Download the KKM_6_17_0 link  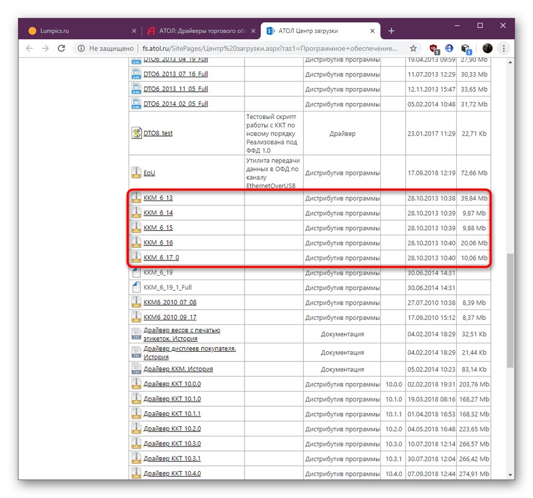(x=161, y=257)
